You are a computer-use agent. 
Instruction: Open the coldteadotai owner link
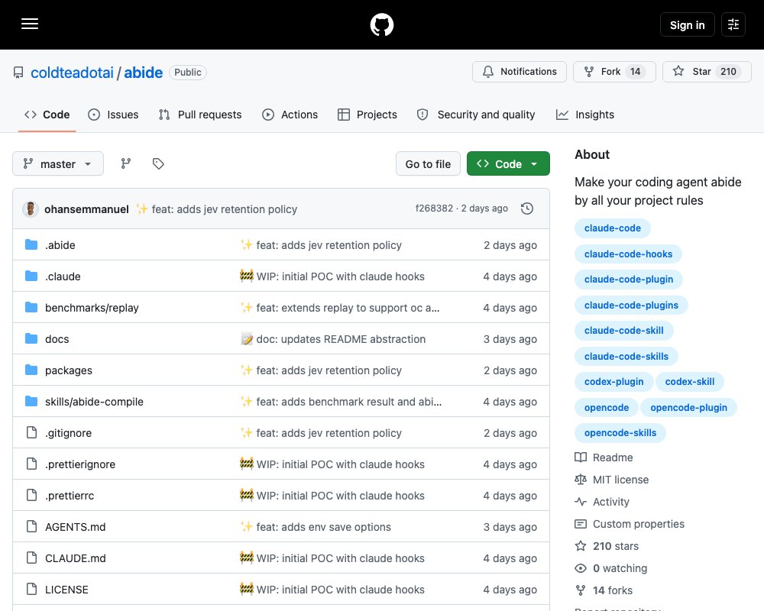tap(72, 73)
